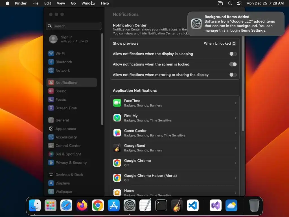Toggle notifications when display is sleeping
The width and height of the screenshot is (289, 217).
point(233,54)
